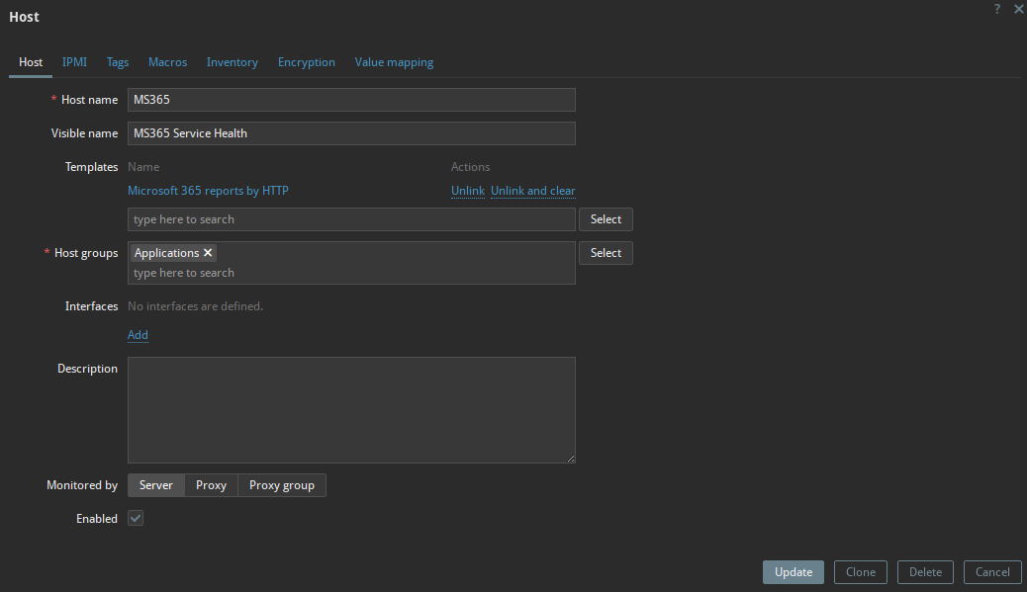Open the Inventory tab

click(x=232, y=62)
